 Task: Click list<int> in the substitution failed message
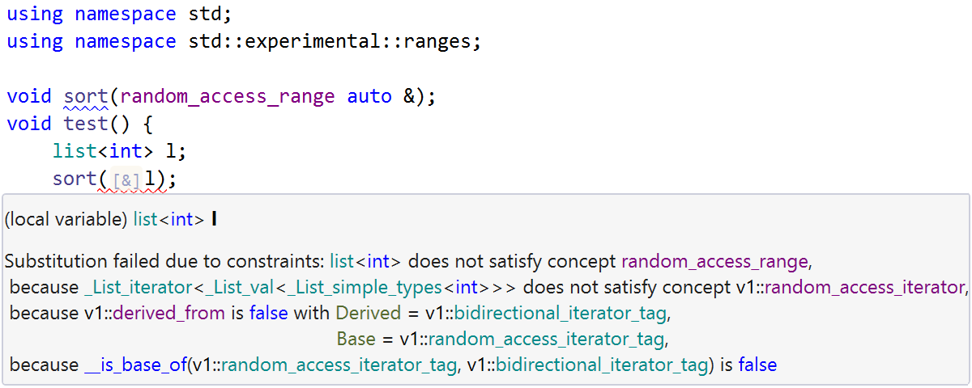click(369, 261)
